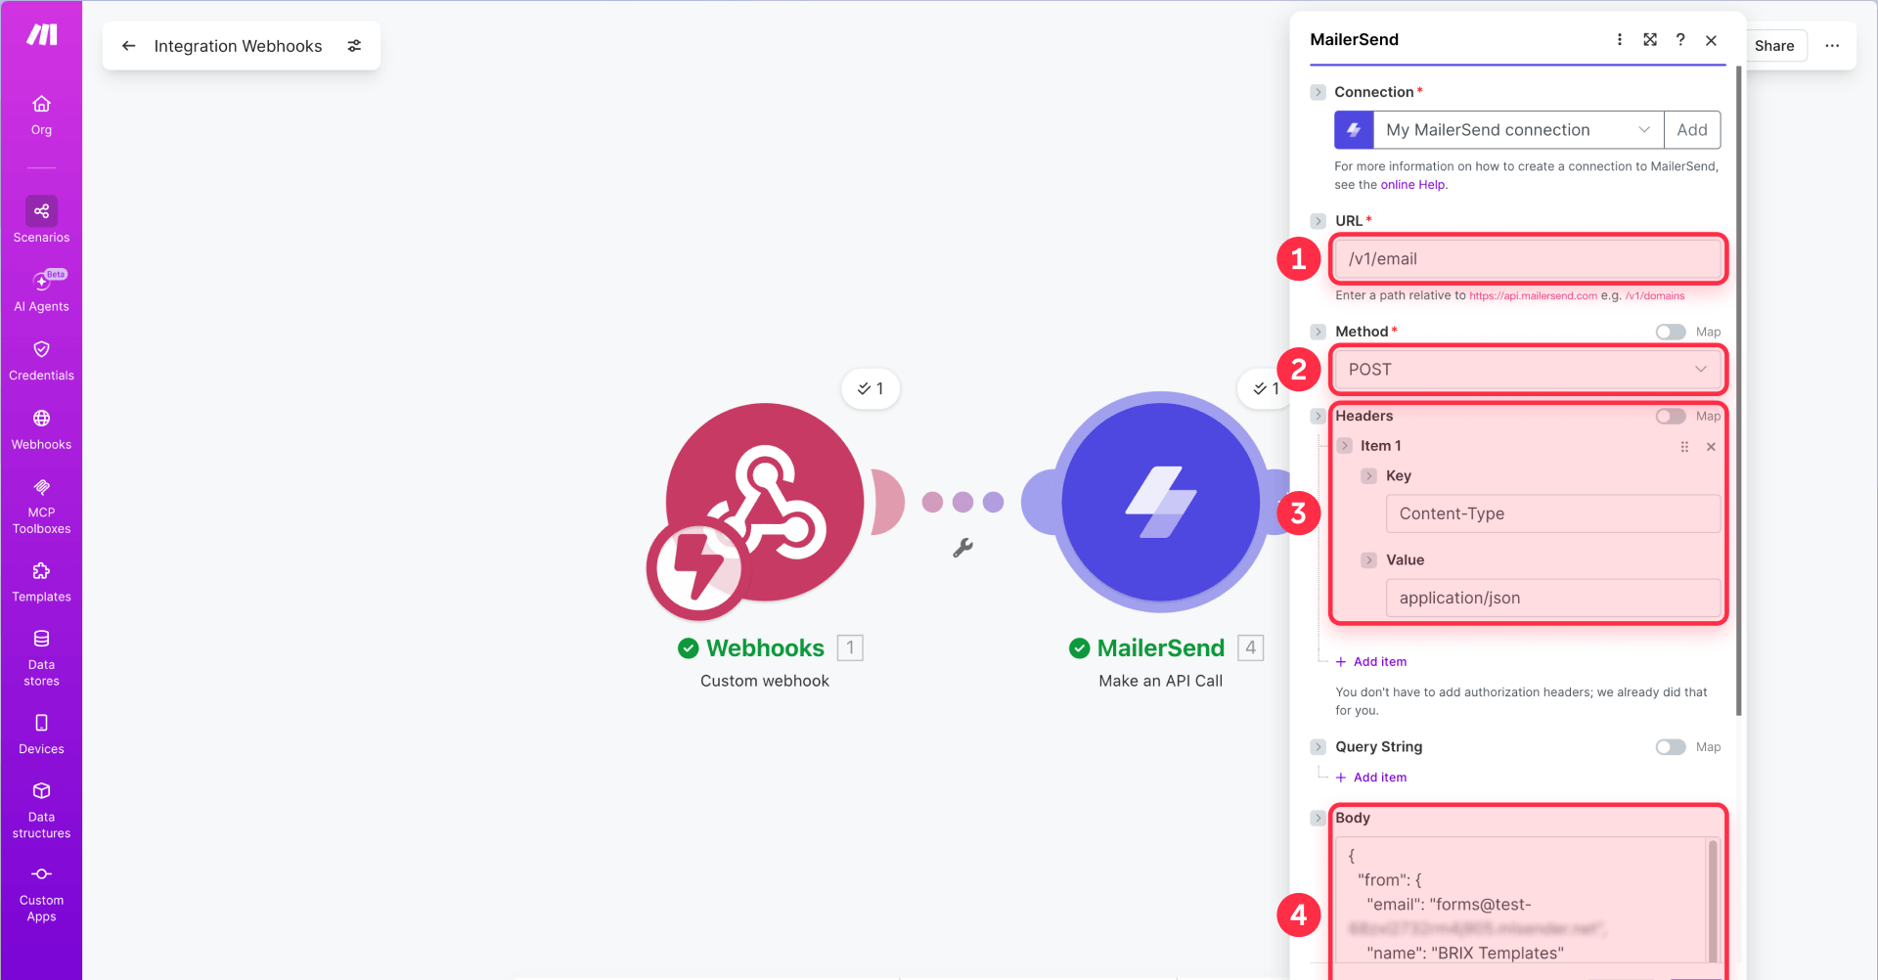Toggle the Map switch for Query String
The width and height of the screenshot is (1878, 980).
(x=1671, y=747)
